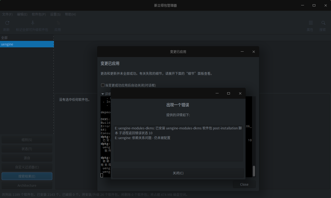331x198 pixels.
Task: Click 关闭(C) button in error dialog
Action: pyautogui.click(x=178, y=173)
